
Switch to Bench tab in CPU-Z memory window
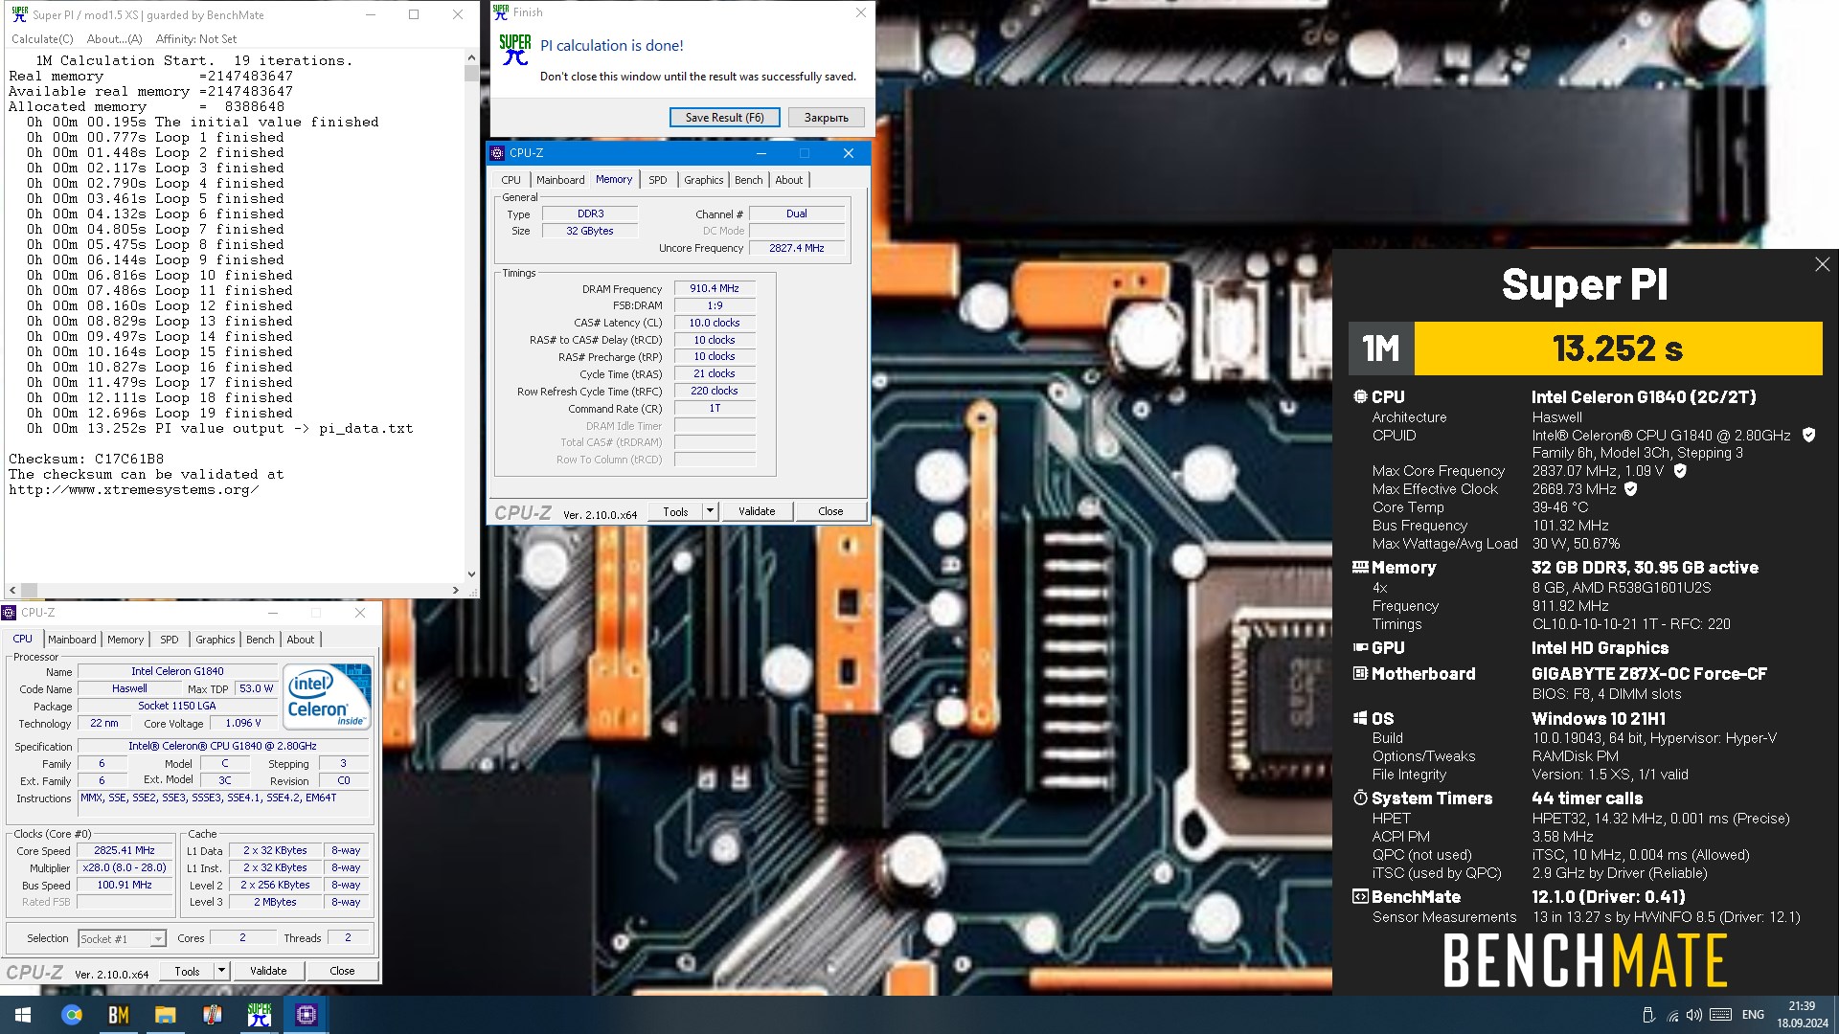(749, 180)
